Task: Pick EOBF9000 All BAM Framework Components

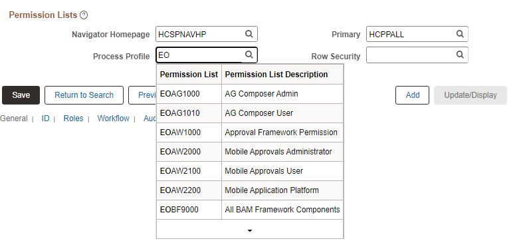Action: point(250,210)
